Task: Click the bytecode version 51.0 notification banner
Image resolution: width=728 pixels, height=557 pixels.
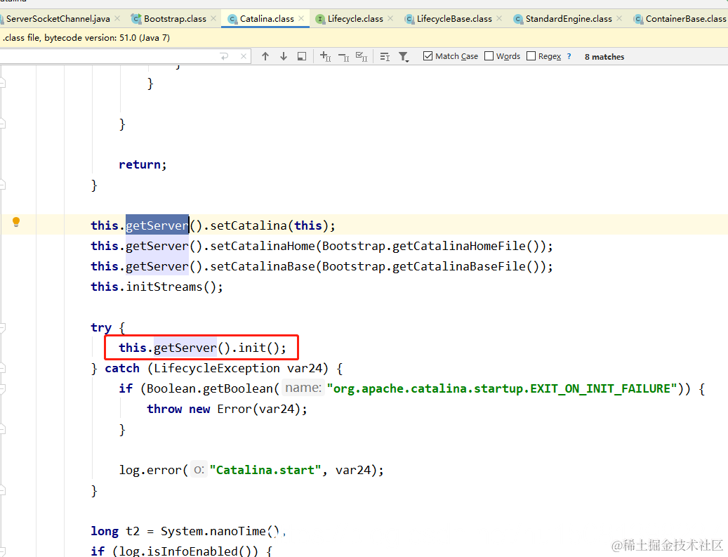Action: (x=364, y=38)
